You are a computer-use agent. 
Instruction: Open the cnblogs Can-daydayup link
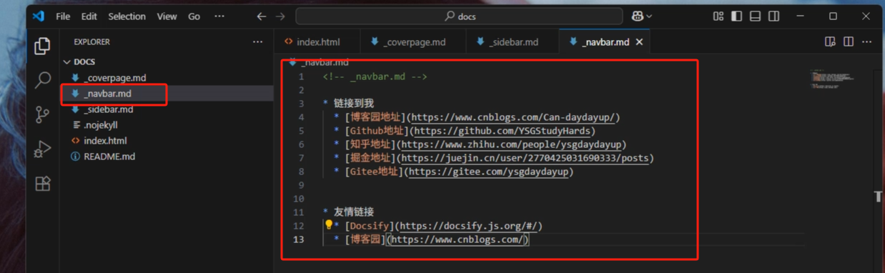coord(513,117)
